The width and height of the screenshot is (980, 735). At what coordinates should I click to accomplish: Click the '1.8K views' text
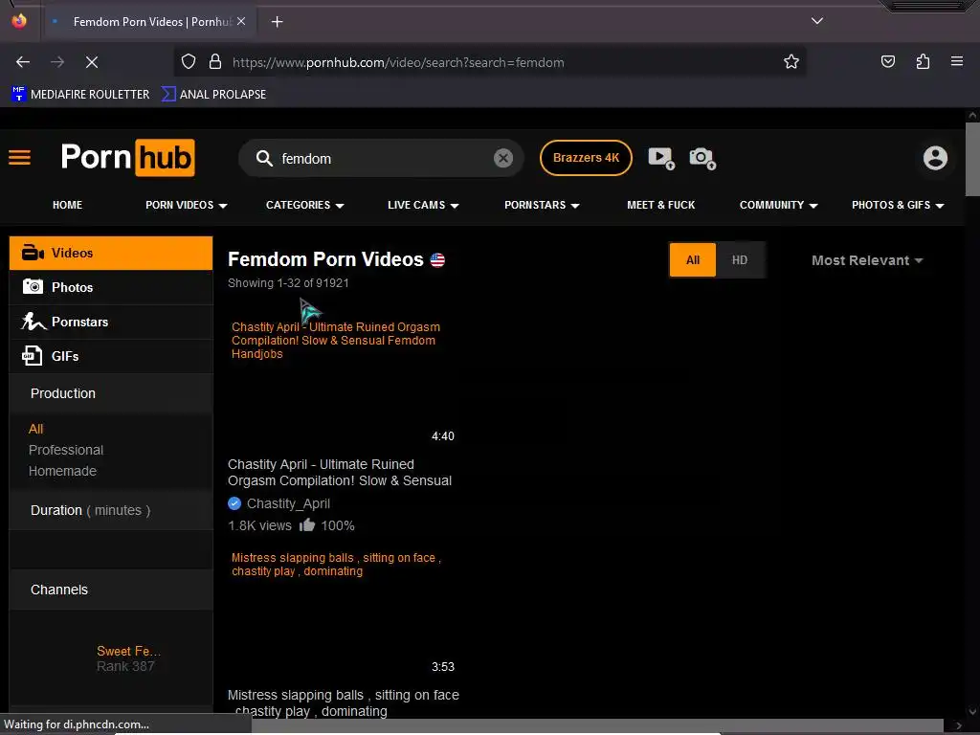point(259,525)
